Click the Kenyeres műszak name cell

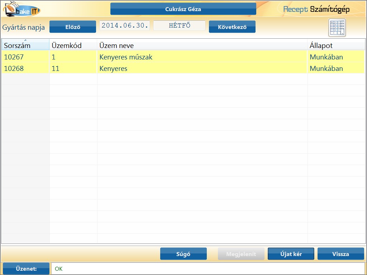202,57
